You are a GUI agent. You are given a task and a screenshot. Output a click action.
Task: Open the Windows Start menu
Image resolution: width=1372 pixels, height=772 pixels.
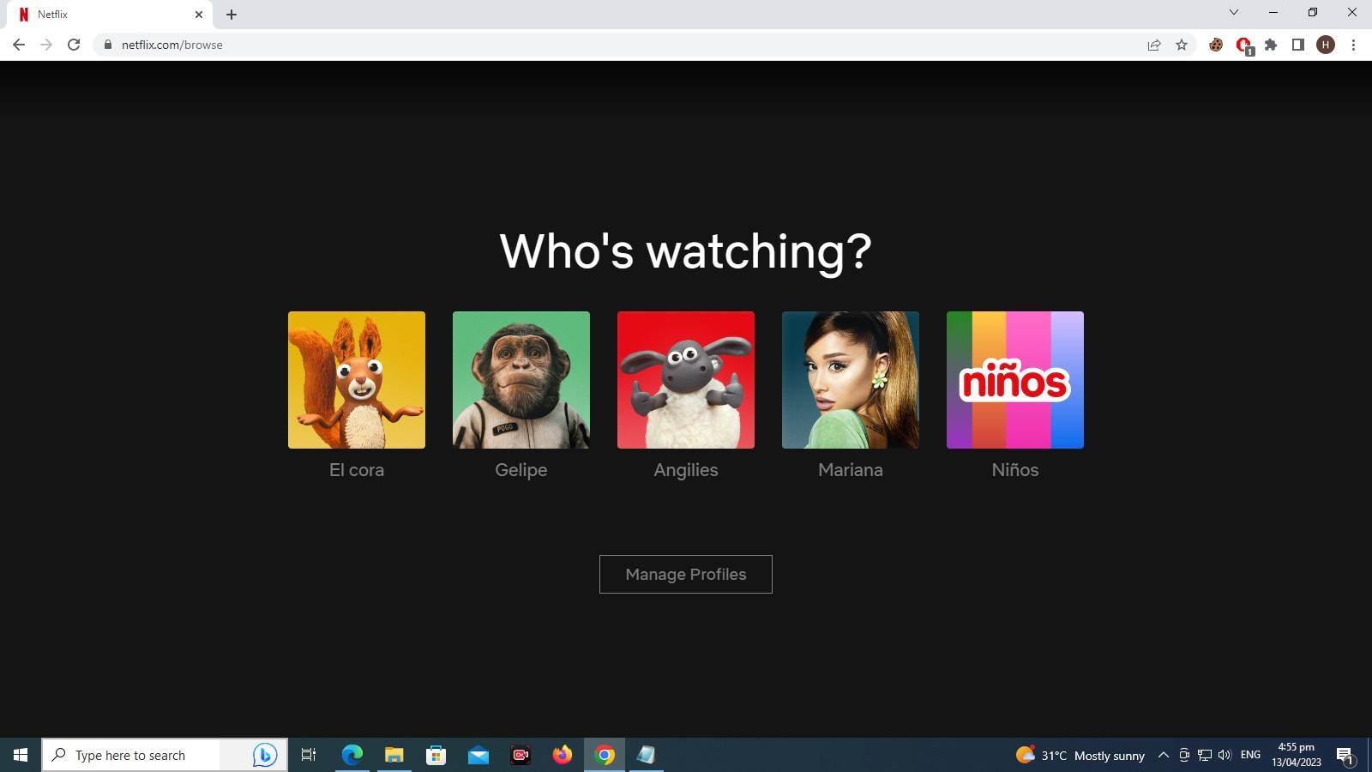click(21, 755)
